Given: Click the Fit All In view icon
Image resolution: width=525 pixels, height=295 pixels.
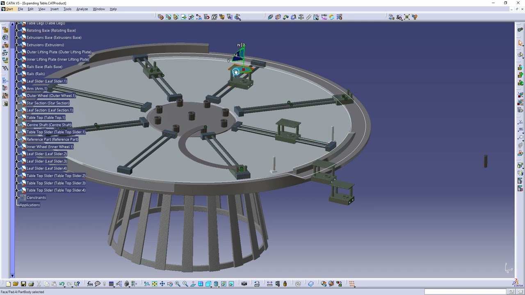Looking at the screenshot, I should [x=155, y=284].
